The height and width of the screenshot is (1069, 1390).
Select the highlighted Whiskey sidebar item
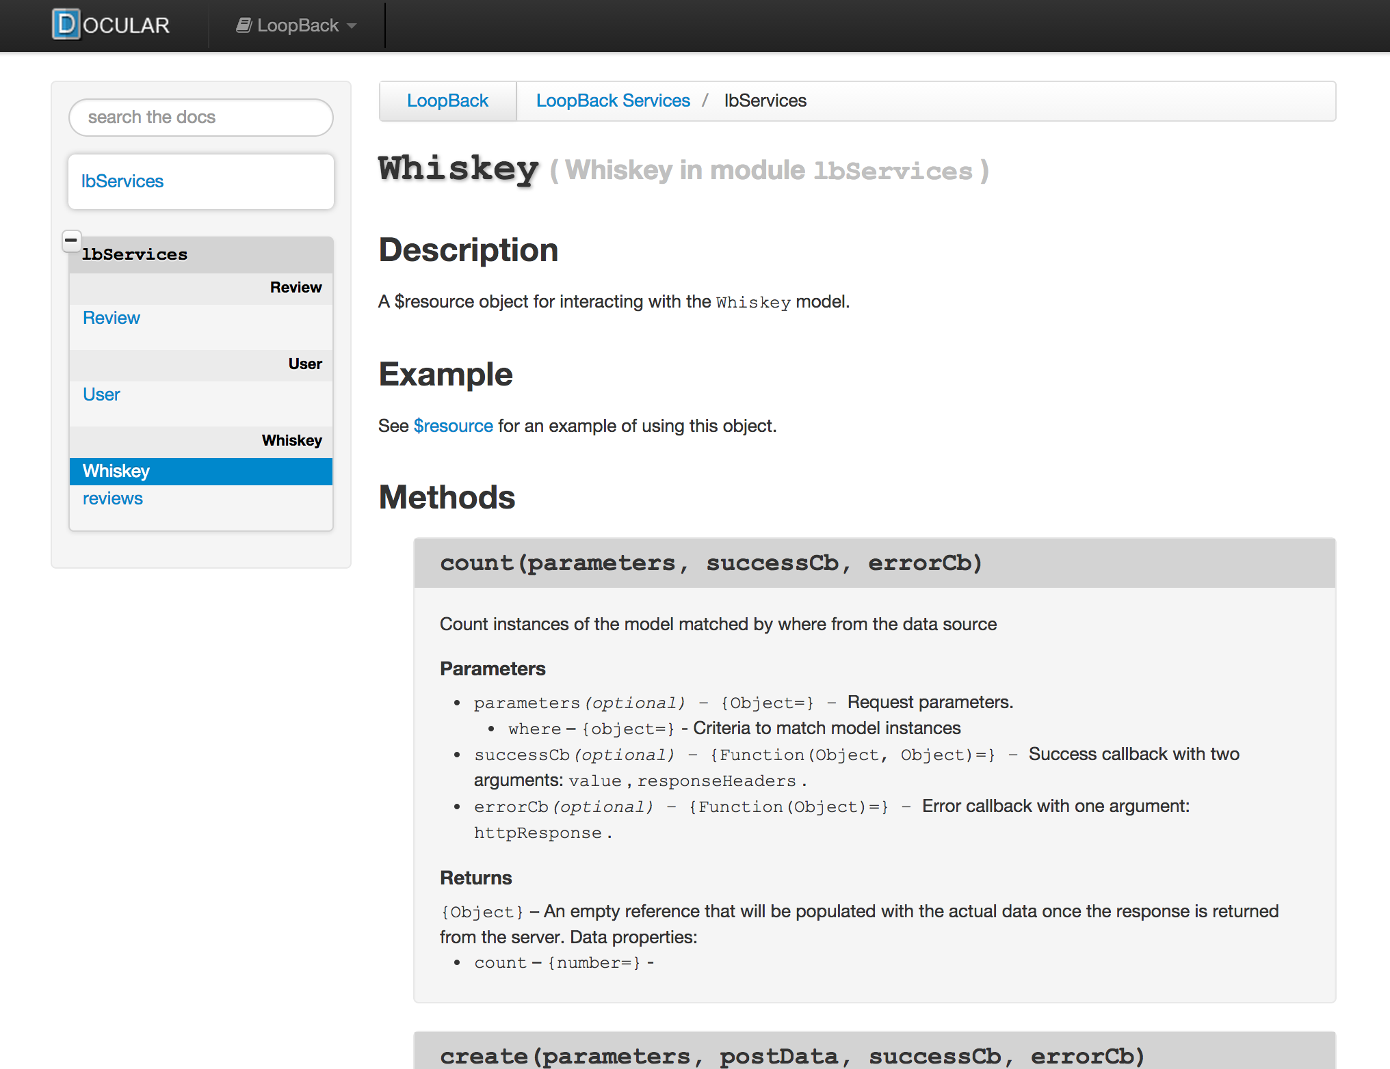coord(116,471)
